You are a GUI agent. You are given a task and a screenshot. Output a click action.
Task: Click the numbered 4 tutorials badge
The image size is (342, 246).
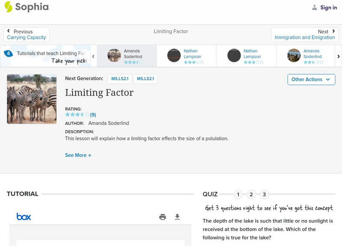coord(8,53)
